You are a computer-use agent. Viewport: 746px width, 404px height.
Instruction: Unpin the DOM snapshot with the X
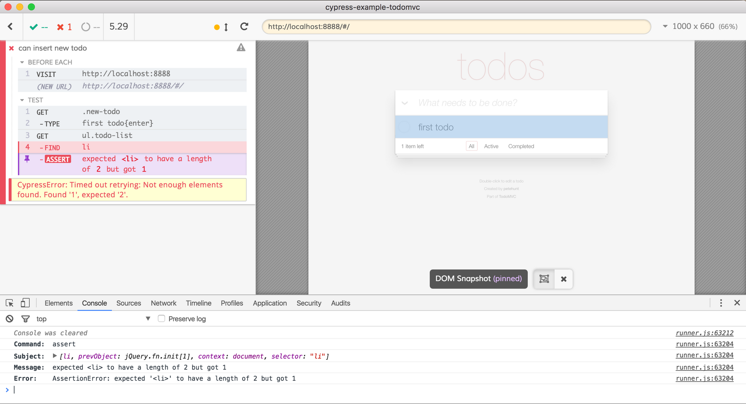564,279
